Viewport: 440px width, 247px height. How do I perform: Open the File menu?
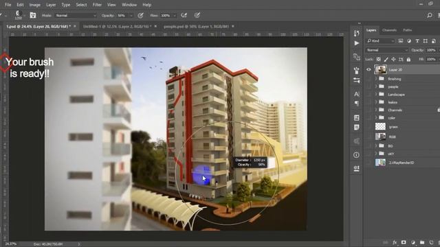[8, 5]
